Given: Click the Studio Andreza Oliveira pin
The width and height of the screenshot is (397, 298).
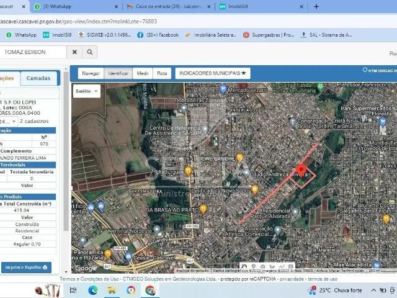Looking at the screenshot, I should tap(246, 173).
